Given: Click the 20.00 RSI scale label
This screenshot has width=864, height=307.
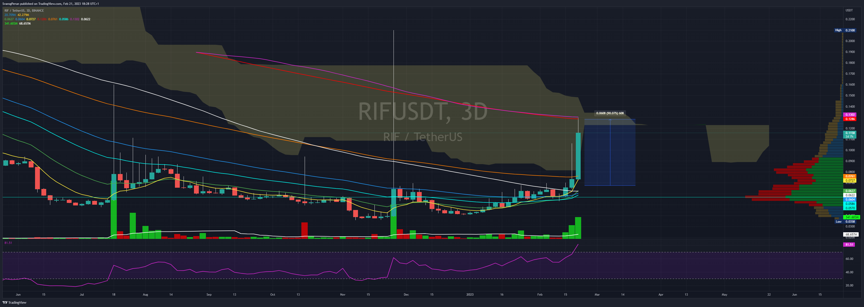Looking at the screenshot, I should tap(849, 285).
